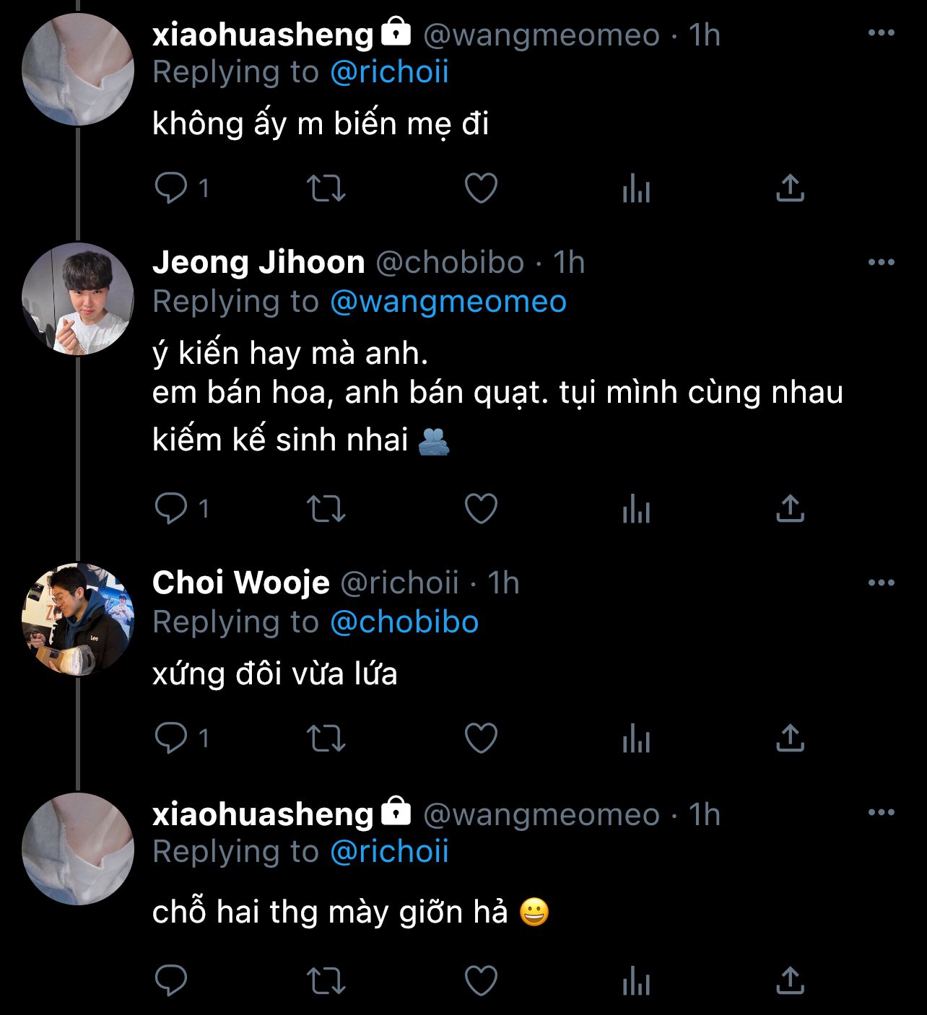Open the @wangmeomeo mention in Jeong Jihoon's reply
Viewport: 927px width, 1015px height.
coord(448,301)
